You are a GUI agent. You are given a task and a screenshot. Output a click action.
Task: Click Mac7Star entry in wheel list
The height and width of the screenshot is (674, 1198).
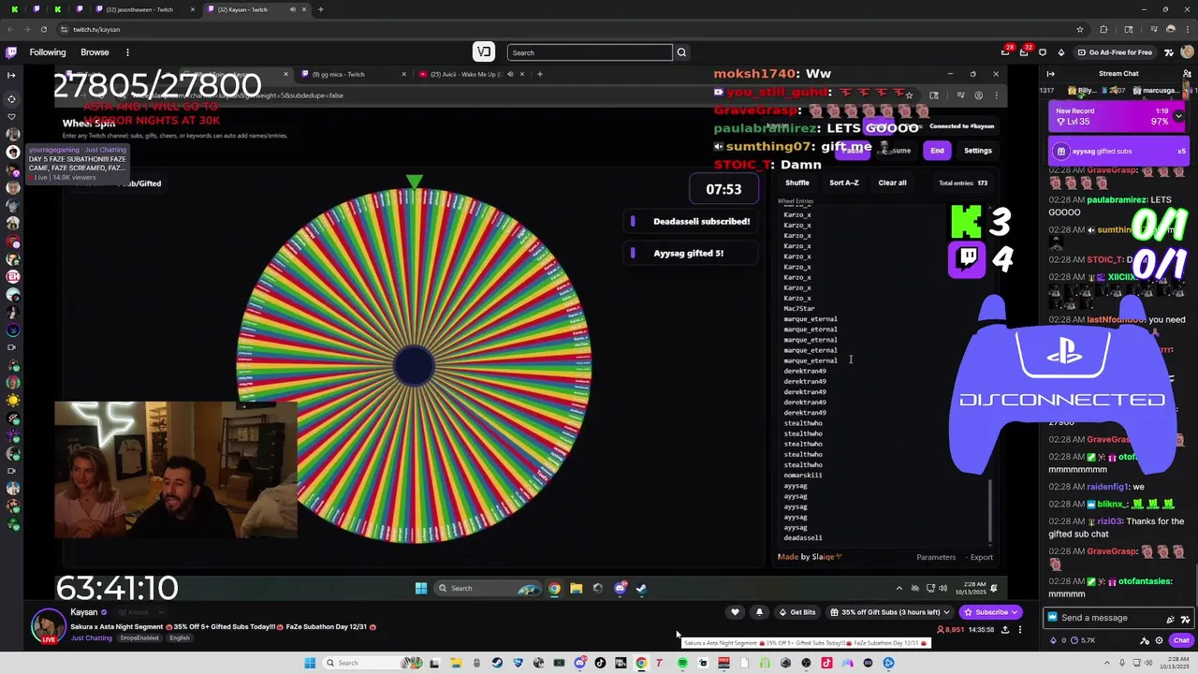[799, 309]
